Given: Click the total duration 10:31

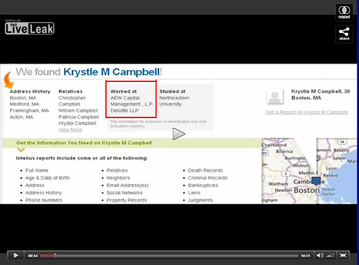Looking at the screenshot, I should coord(305,255).
